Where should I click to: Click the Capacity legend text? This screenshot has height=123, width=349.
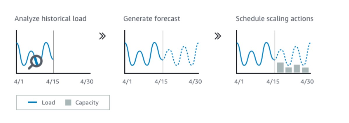pos(87,103)
